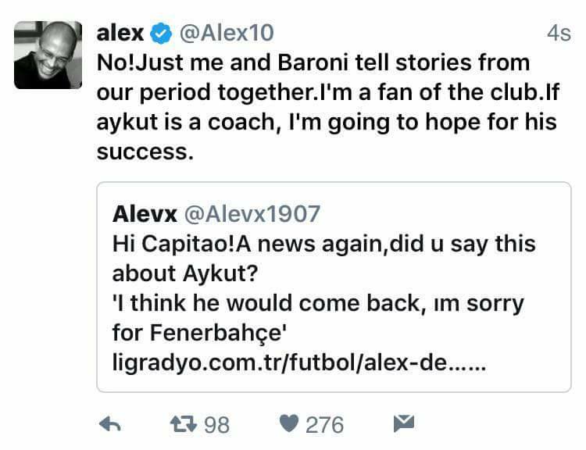The height and width of the screenshot is (450, 586).
Task: Open the profile via the display name "alex"
Action: 120,34
